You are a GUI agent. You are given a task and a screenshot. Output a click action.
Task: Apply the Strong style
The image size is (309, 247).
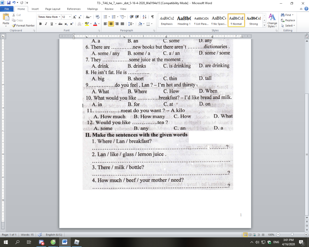point(253,20)
